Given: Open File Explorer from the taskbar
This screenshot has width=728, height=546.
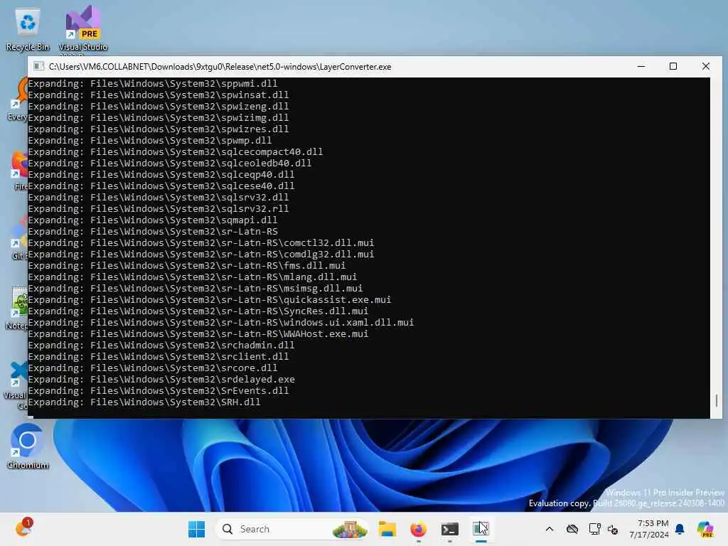Looking at the screenshot, I should click(x=387, y=529).
